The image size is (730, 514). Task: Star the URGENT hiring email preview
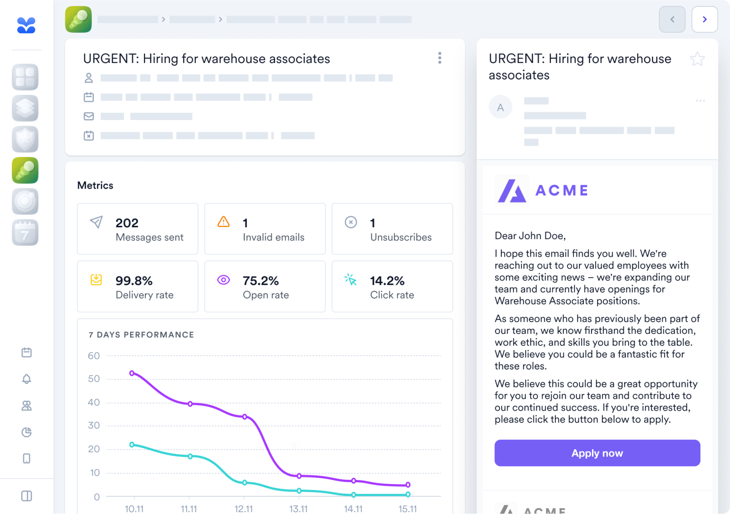pos(697,59)
